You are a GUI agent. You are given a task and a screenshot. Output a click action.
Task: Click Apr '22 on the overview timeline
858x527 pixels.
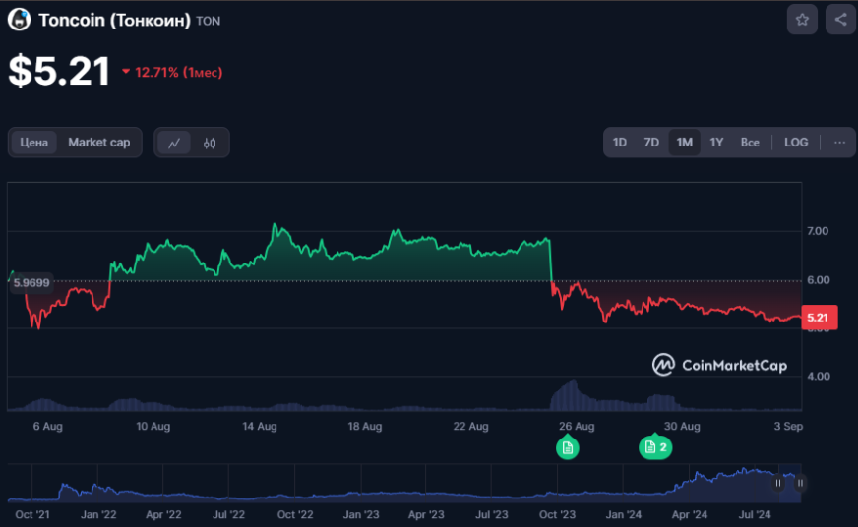[x=163, y=515]
